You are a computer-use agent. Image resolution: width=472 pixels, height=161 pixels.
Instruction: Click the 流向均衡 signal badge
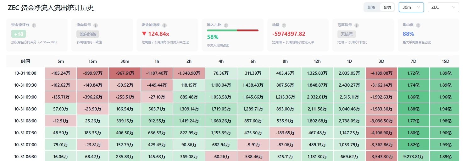click(88, 34)
